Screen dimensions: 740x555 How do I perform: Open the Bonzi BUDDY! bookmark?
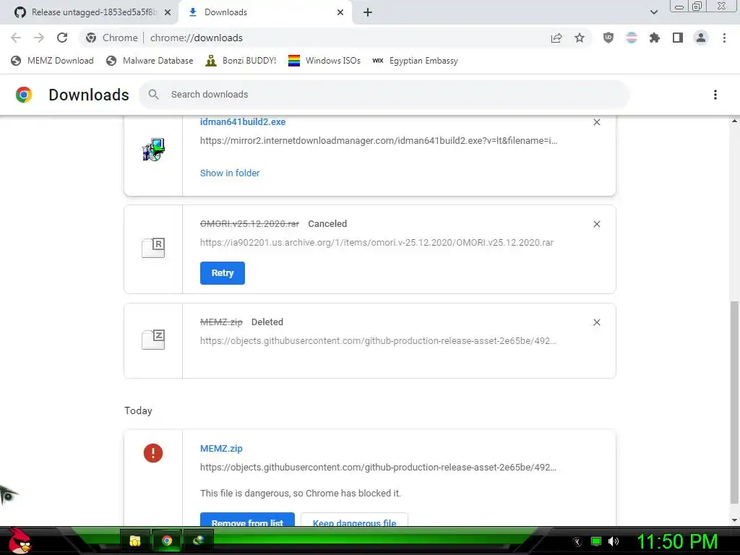(x=241, y=61)
